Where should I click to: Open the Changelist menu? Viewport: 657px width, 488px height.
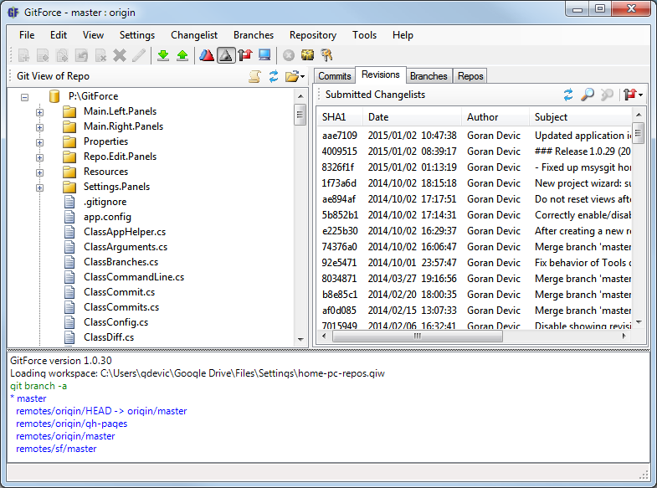[x=194, y=35]
